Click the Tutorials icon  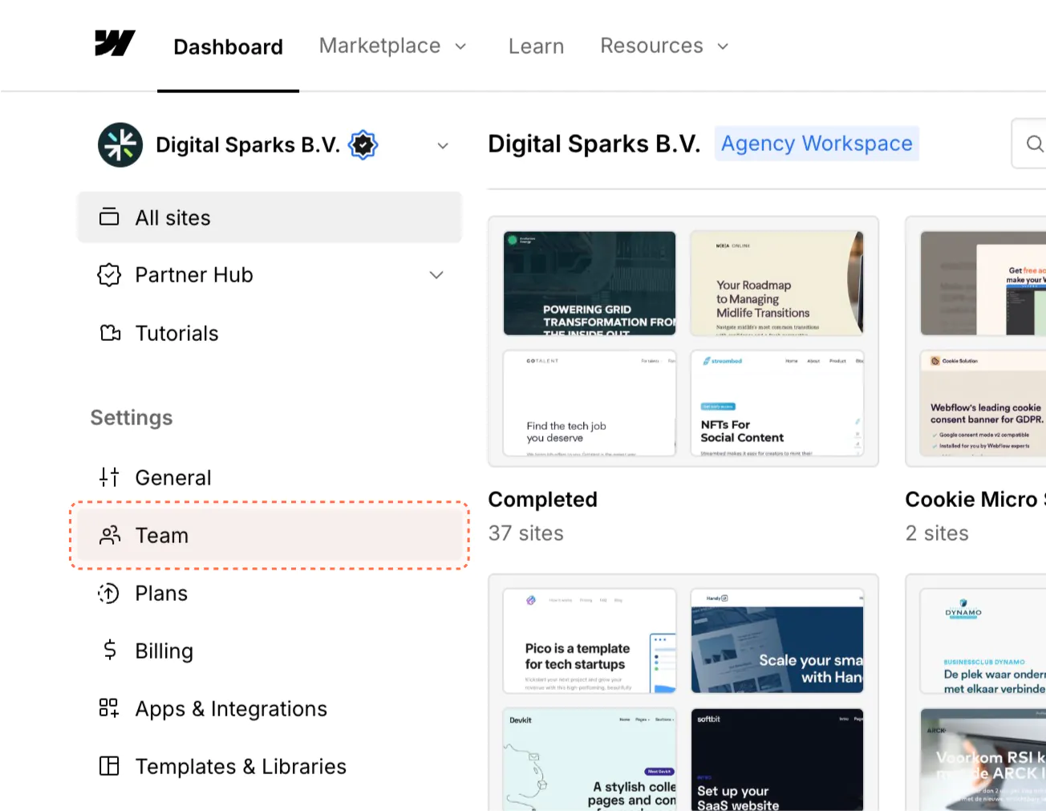110,333
